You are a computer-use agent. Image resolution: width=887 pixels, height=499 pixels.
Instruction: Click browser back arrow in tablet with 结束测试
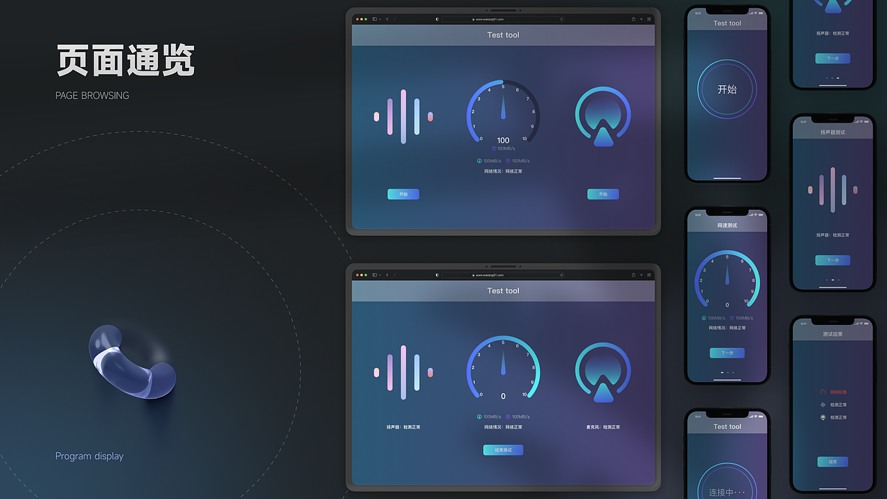387,274
